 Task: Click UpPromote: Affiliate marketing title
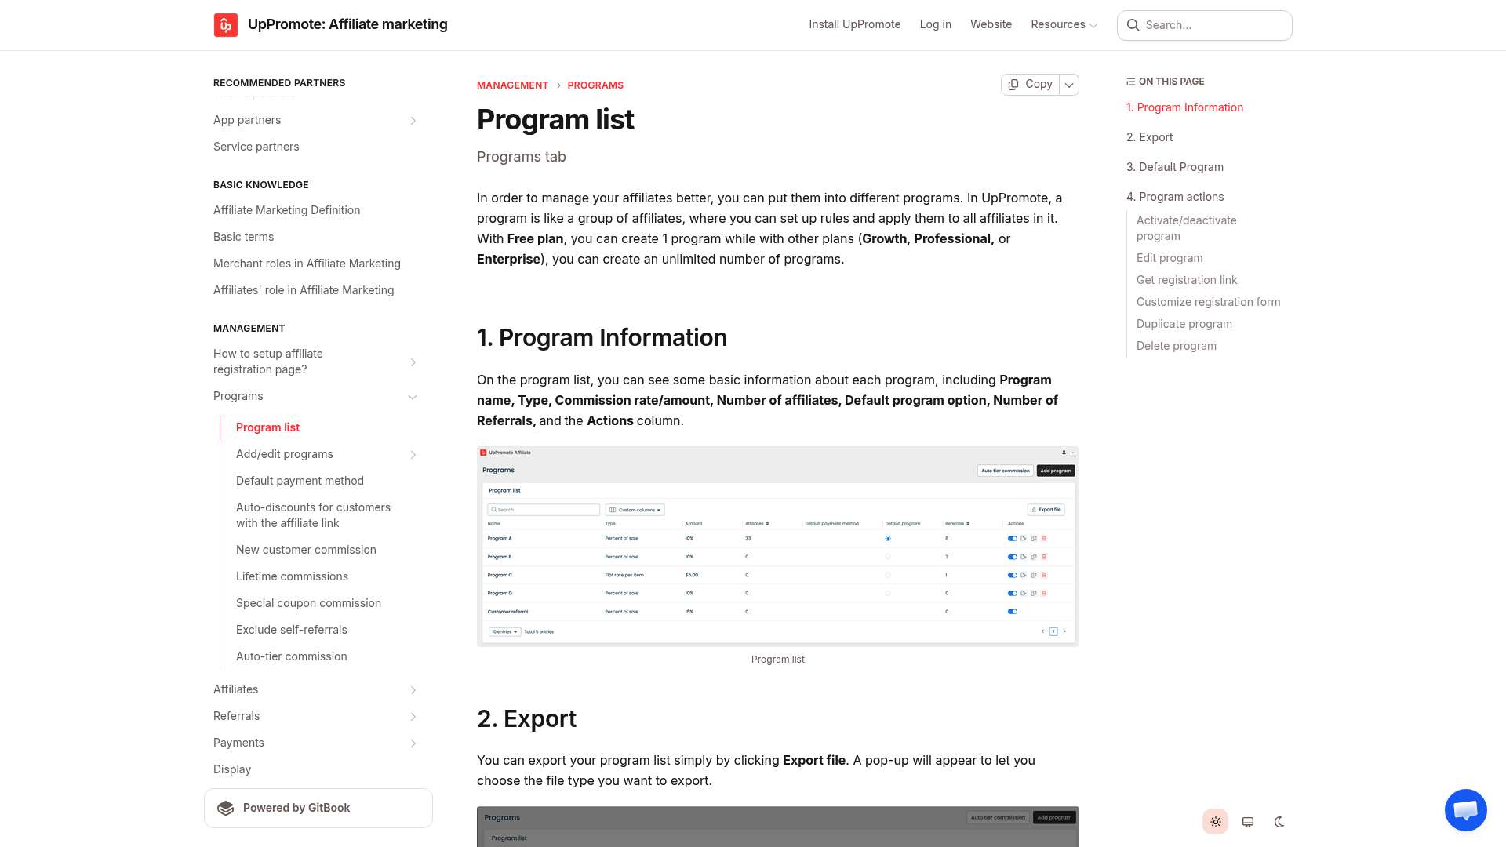click(x=347, y=24)
